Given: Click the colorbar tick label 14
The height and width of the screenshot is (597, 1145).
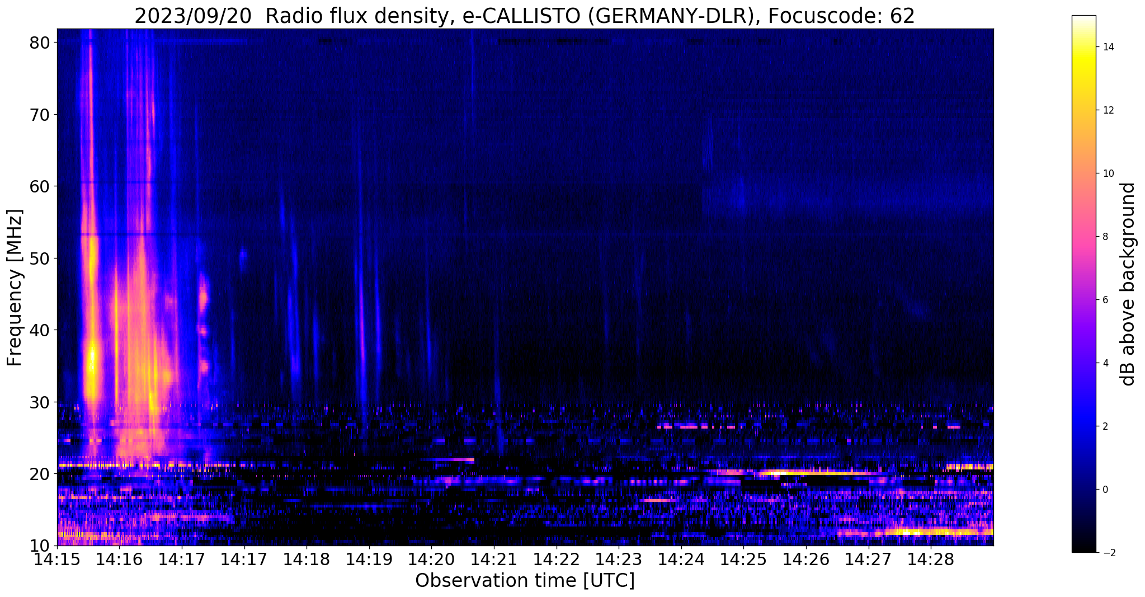Looking at the screenshot, I should pos(1107,47).
